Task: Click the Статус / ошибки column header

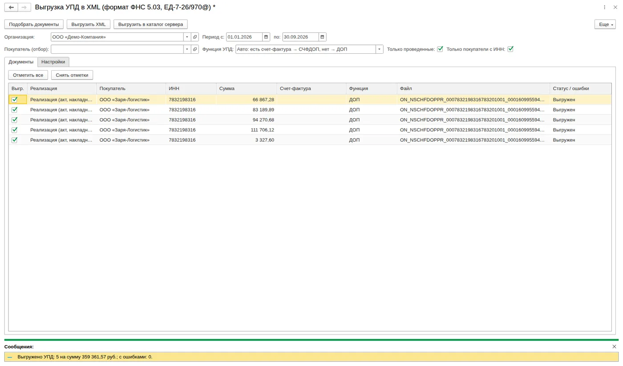Action: click(581, 89)
